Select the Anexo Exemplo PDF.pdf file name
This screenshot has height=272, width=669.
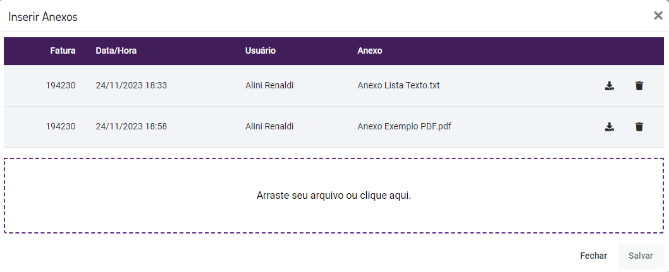(x=403, y=126)
